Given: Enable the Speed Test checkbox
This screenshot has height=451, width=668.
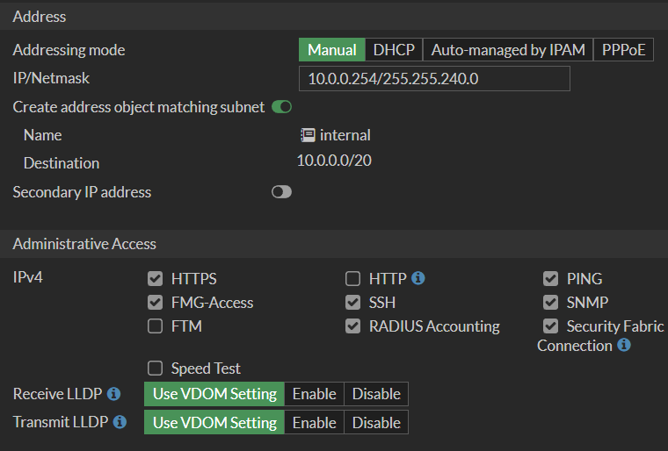Looking at the screenshot, I should [156, 369].
